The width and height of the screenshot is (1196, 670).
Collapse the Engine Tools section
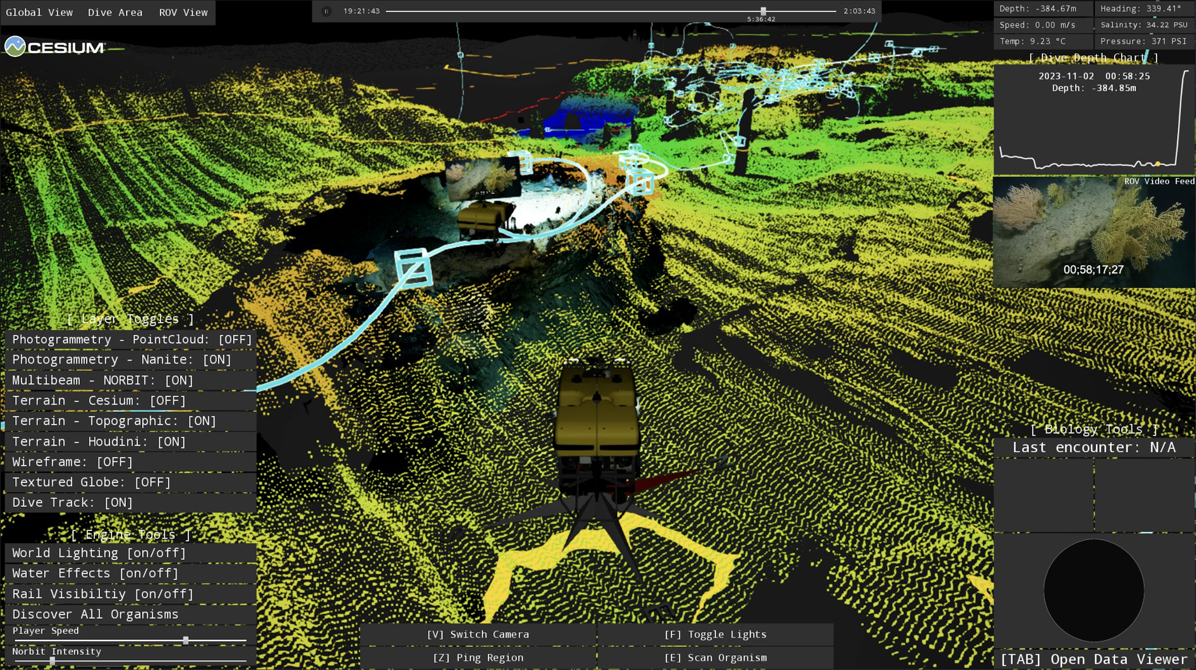tap(131, 534)
